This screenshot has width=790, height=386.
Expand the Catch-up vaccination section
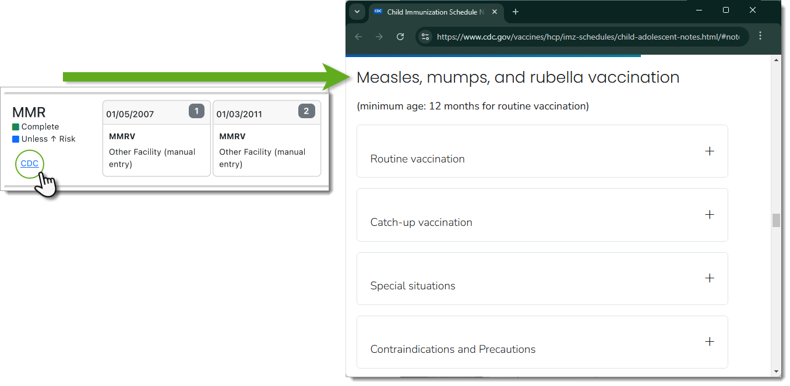[x=709, y=215]
